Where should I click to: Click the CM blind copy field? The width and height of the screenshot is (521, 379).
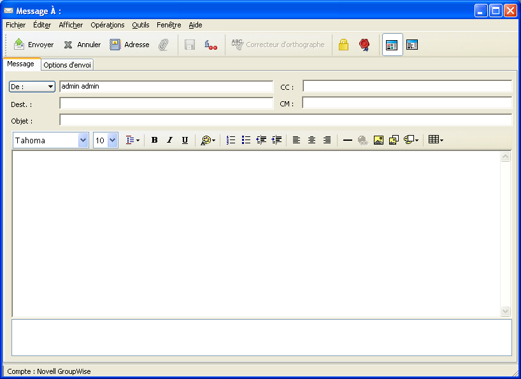point(408,103)
